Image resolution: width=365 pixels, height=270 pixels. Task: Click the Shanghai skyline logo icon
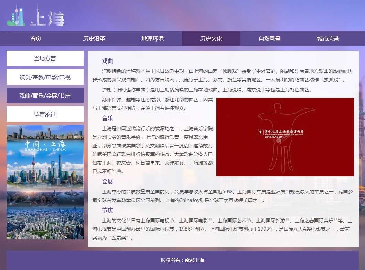(16, 16)
